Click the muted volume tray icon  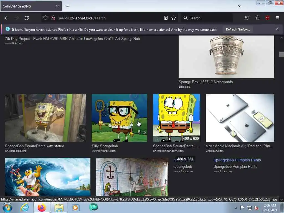256,208
